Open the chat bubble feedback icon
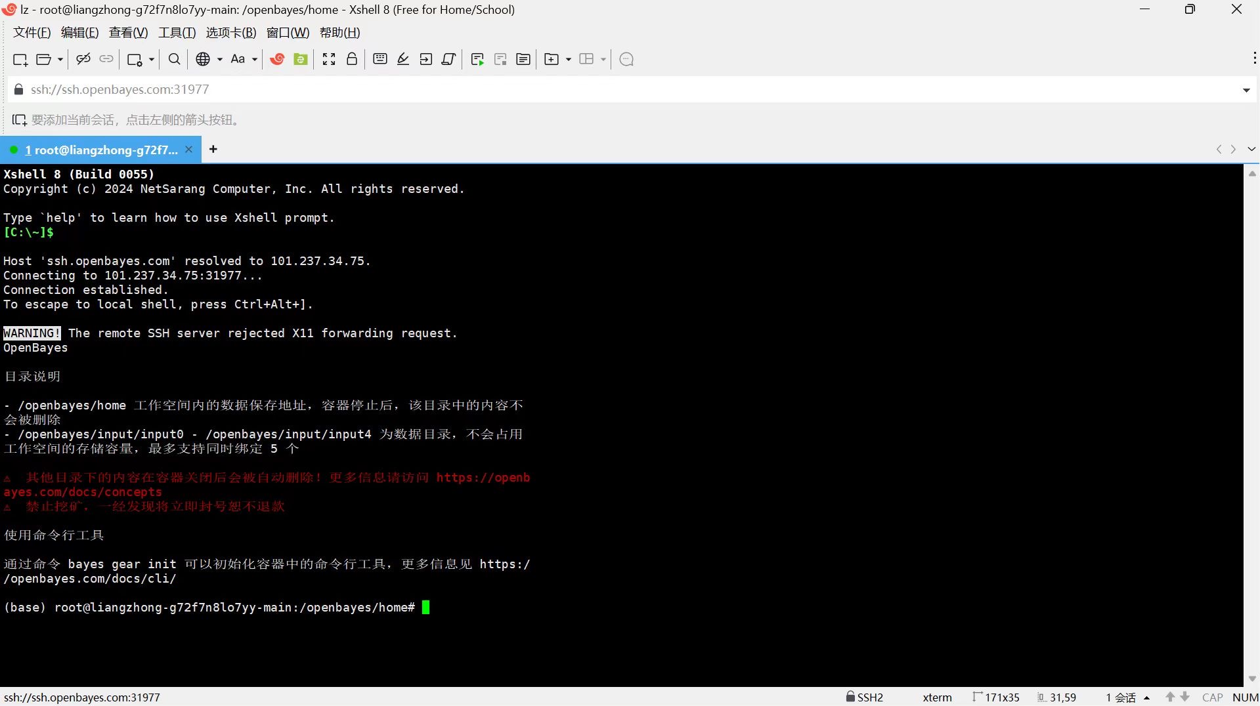The height and width of the screenshot is (706, 1260). pyautogui.click(x=626, y=60)
